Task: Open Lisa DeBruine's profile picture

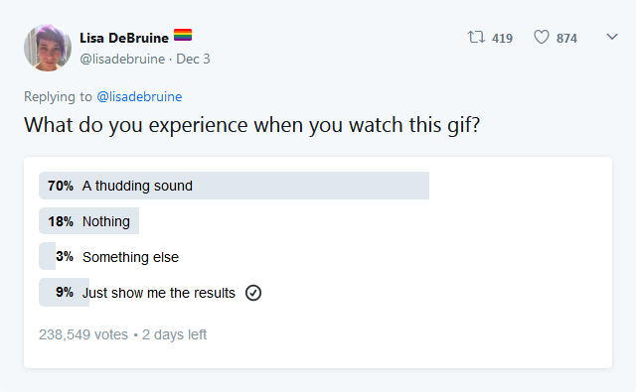Action: click(x=48, y=48)
